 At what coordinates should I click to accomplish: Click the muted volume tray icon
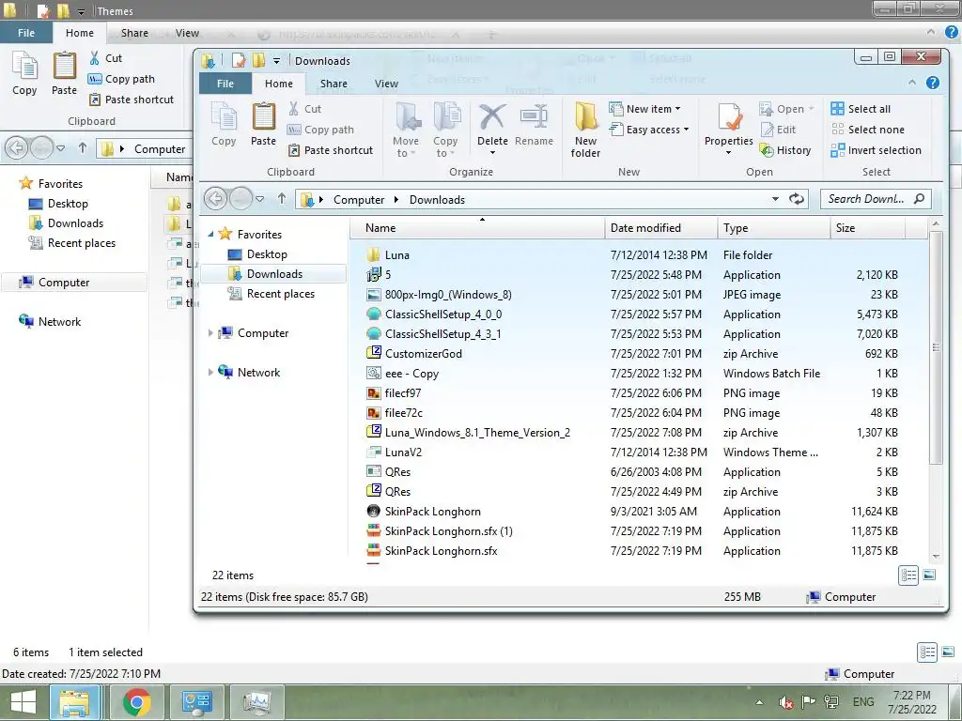(x=785, y=702)
